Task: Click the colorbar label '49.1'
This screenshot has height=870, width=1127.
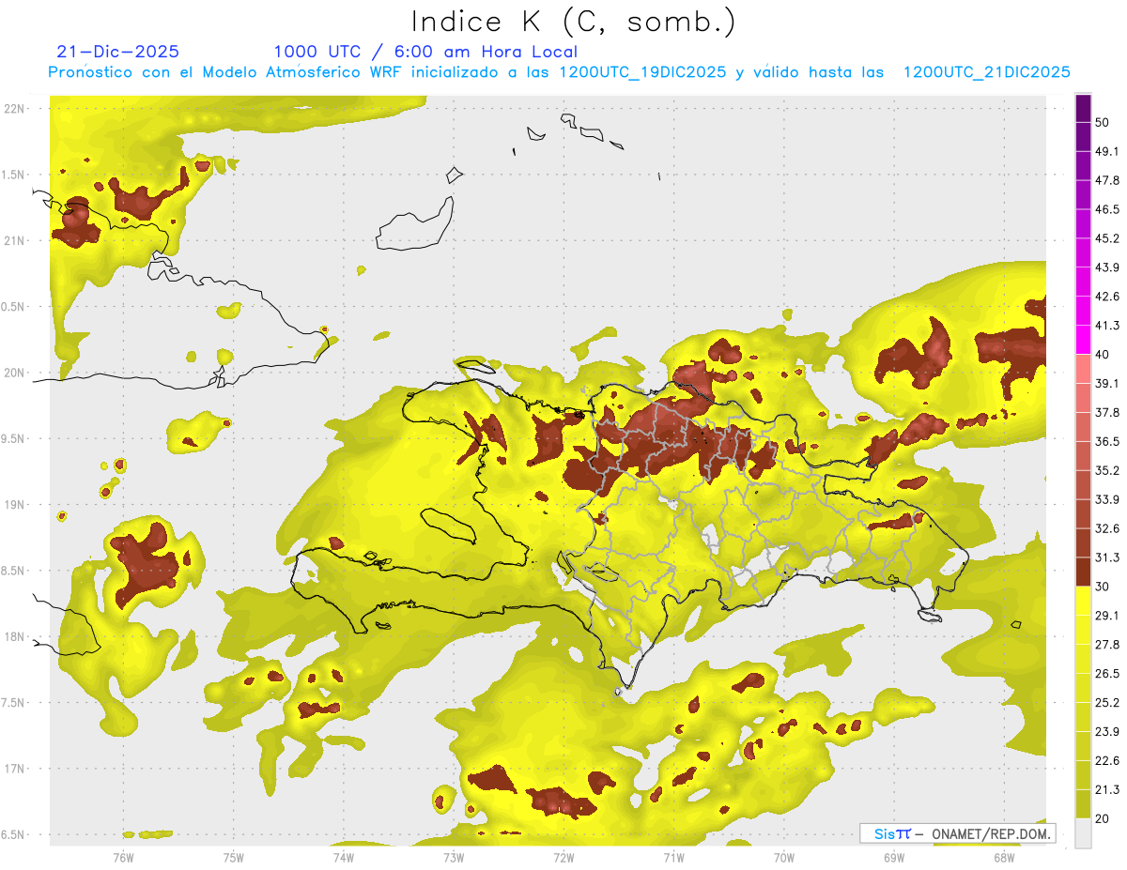Action: (x=1107, y=152)
